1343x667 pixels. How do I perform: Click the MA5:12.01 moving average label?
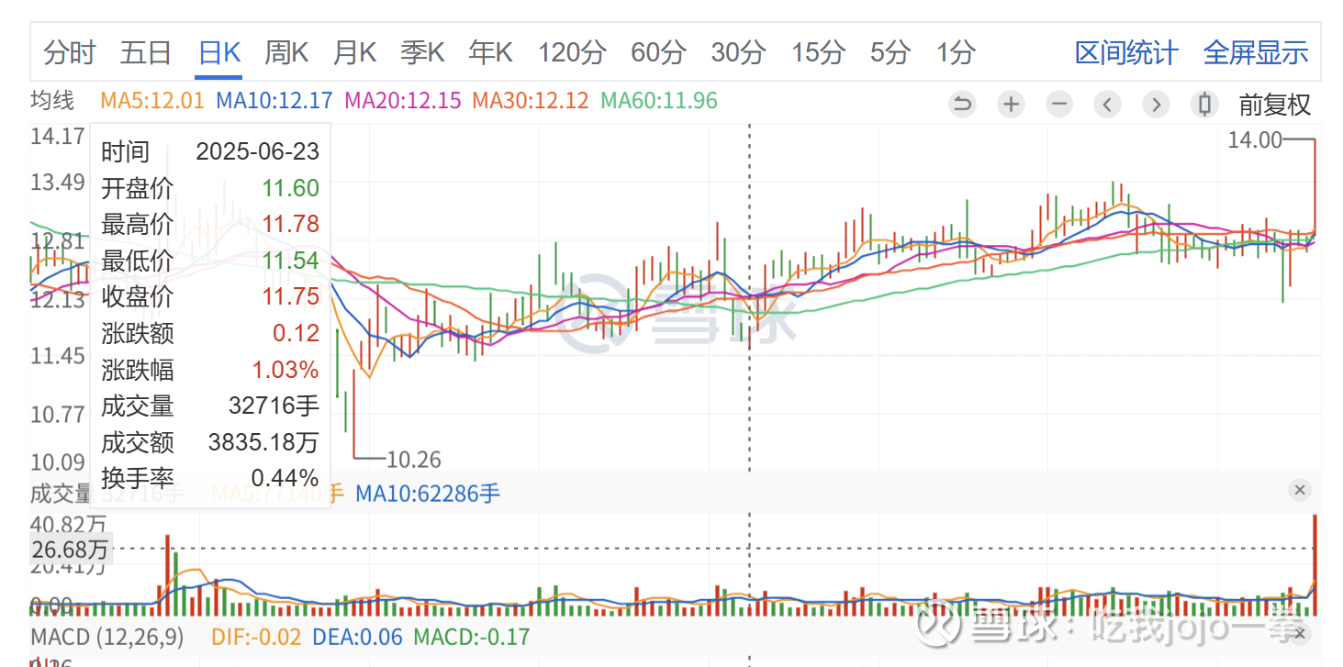[x=152, y=101]
